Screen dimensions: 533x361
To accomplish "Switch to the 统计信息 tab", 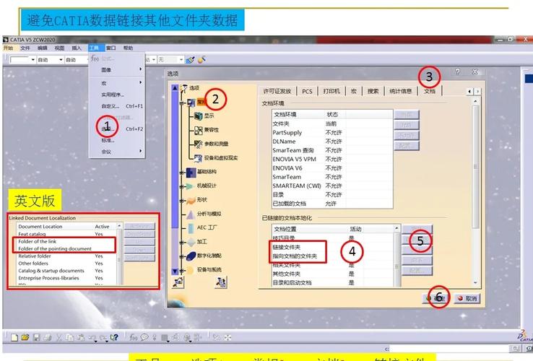I will (400, 91).
